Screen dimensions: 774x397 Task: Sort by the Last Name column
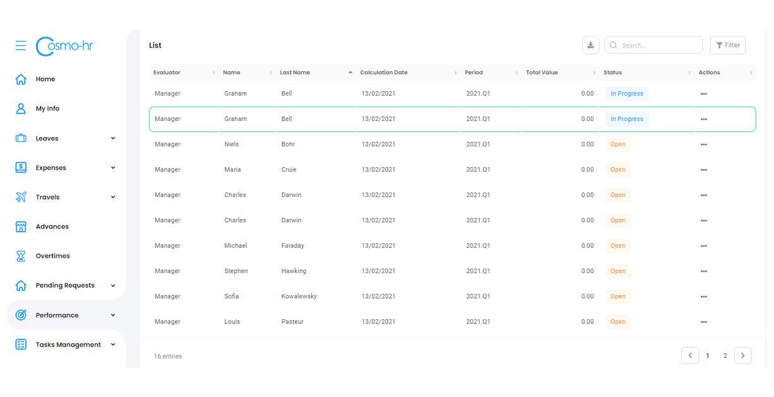click(295, 73)
